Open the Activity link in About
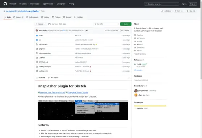 (x=138, y=42)
